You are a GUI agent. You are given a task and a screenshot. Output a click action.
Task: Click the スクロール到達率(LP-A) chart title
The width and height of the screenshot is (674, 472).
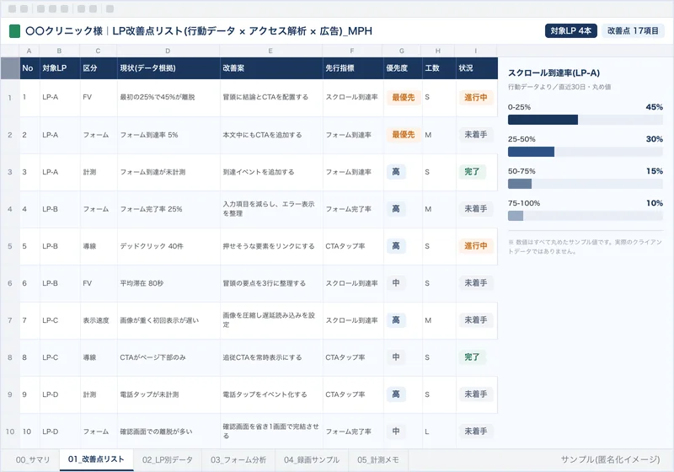tap(554, 73)
